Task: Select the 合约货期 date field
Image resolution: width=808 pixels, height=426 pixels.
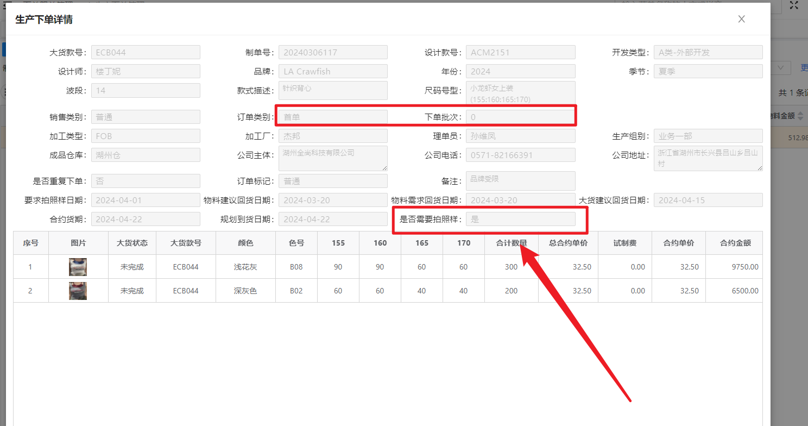Action: click(146, 219)
